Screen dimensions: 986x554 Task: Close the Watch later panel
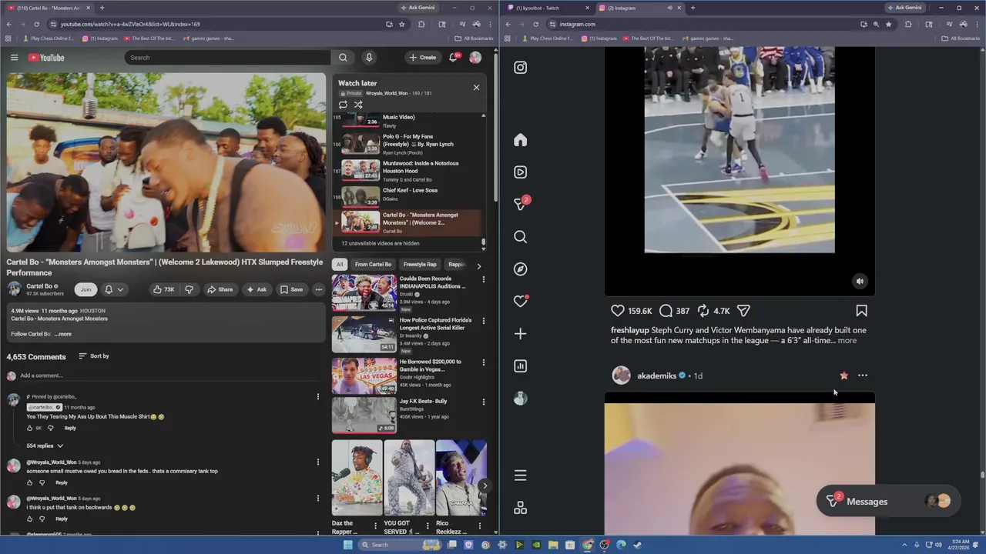[x=476, y=87]
